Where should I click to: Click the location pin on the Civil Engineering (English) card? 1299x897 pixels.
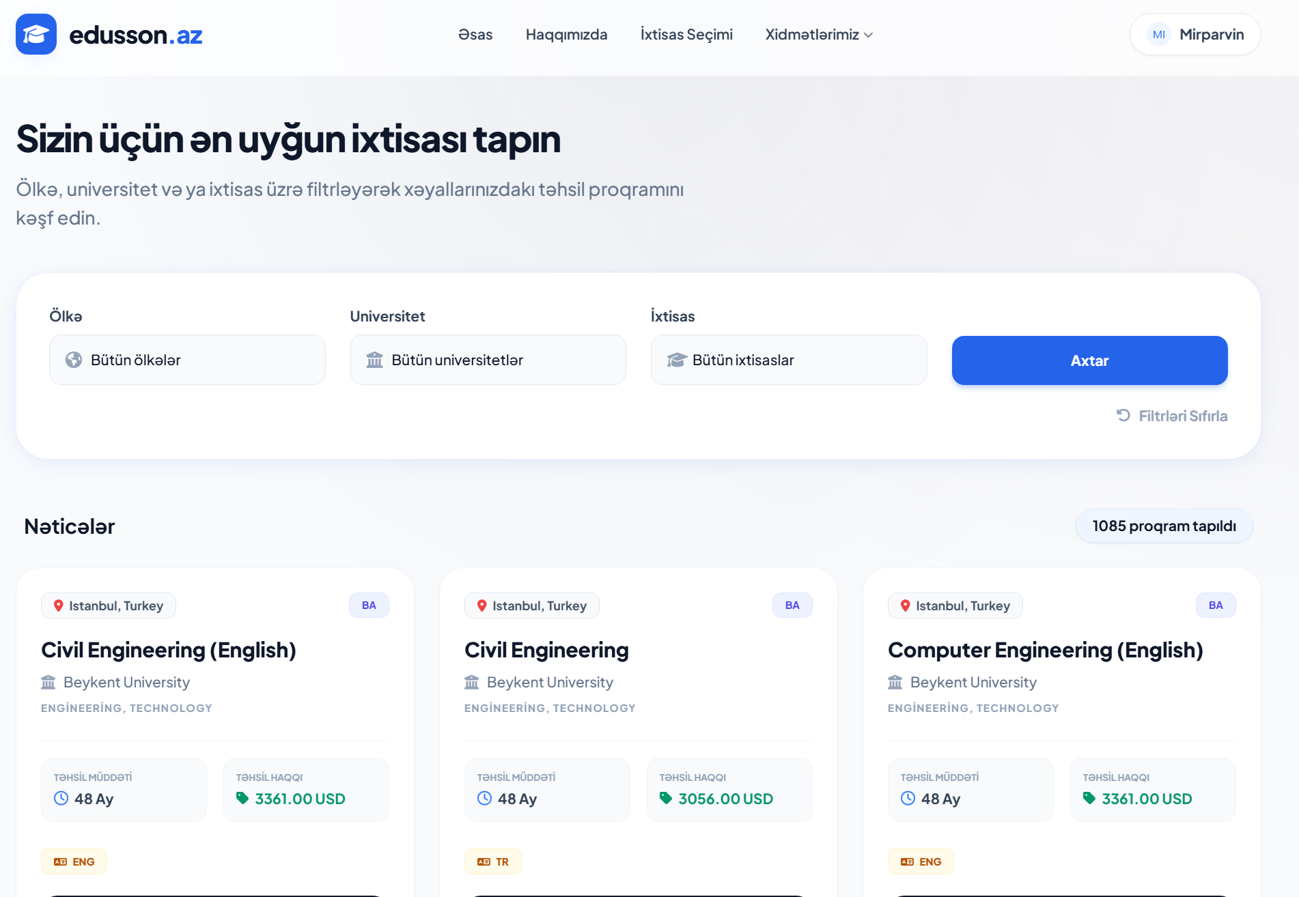click(59, 606)
